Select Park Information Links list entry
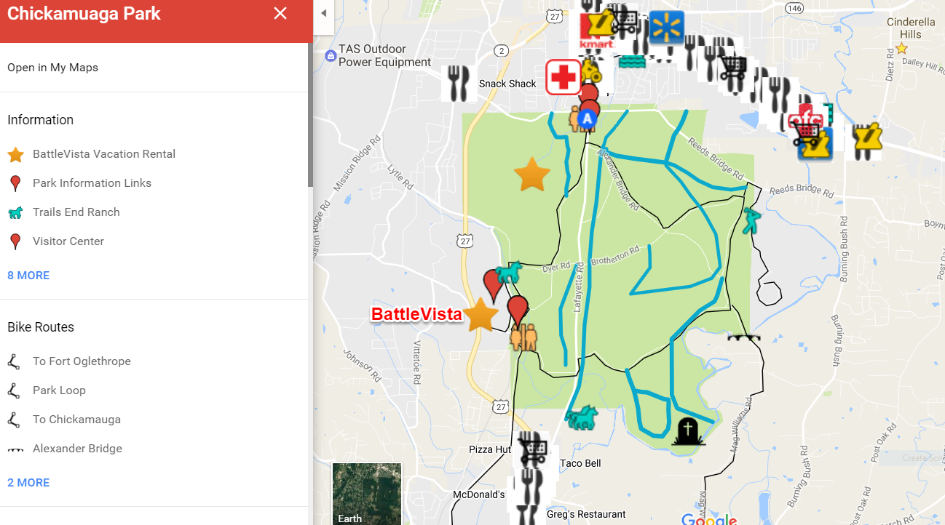Screen dimensions: 945x525 [x=92, y=183]
